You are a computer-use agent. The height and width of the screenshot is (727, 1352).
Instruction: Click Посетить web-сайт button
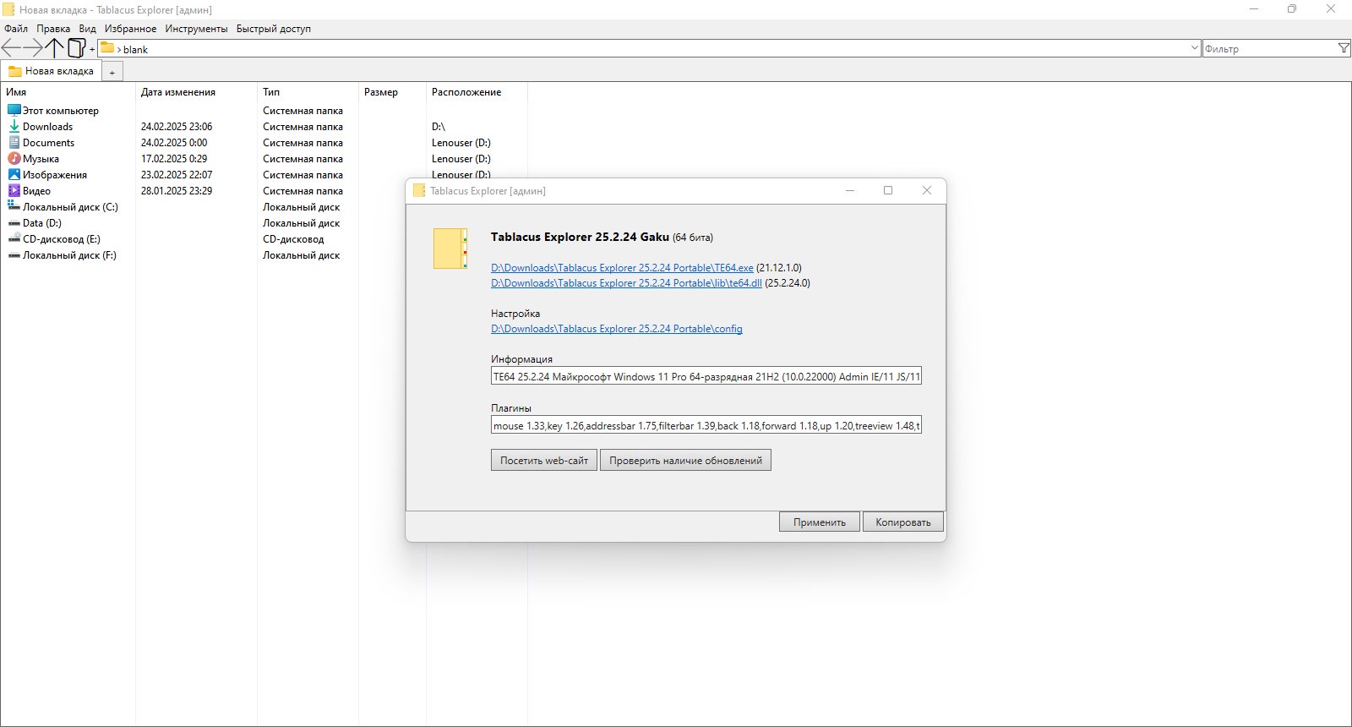pos(544,461)
